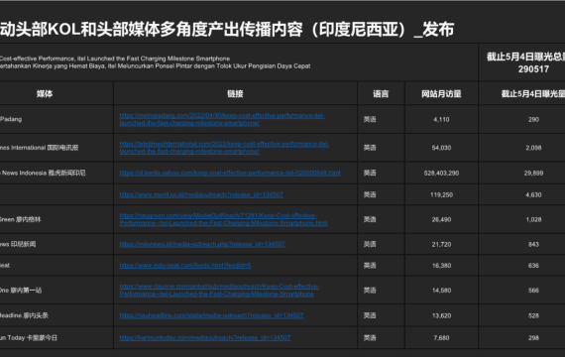Open the www.menit.co.id mediaoutreach link
The height and width of the screenshot is (357, 565).
[201, 194]
